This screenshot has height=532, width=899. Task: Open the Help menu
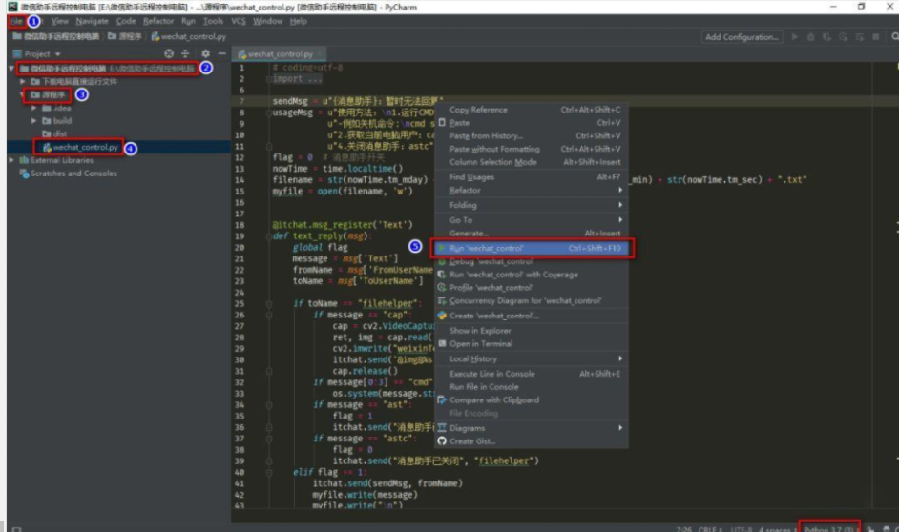[298, 21]
